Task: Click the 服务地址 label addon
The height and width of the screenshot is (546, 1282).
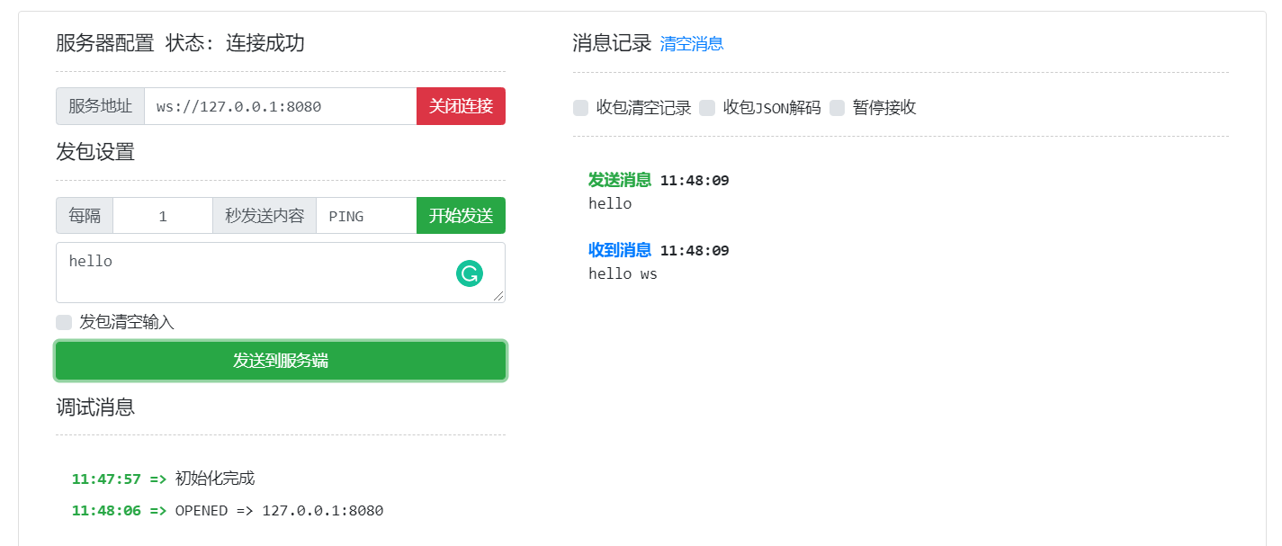Action: tap(101, 106)
